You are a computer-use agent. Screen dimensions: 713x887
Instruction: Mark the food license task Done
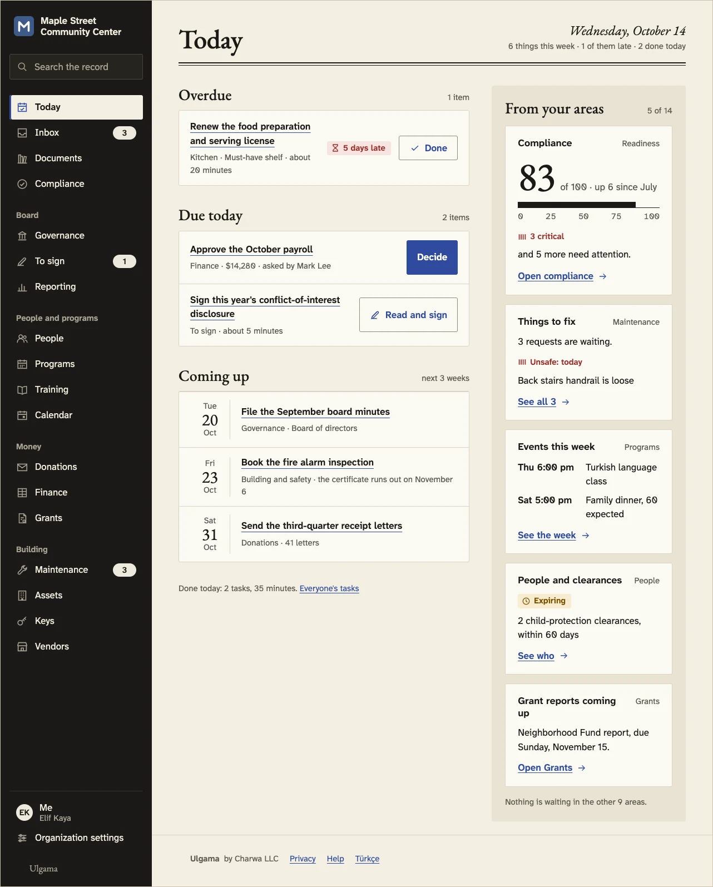(x=428, y=148)
